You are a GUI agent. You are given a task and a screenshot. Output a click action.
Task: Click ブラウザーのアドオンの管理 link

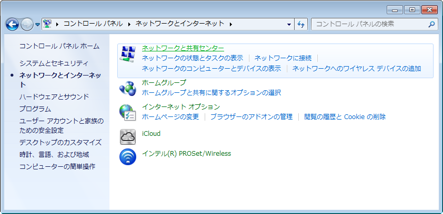click(x=251, y=116)
